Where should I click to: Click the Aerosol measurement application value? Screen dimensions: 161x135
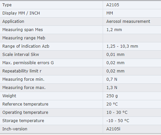(x=128, y=22)
